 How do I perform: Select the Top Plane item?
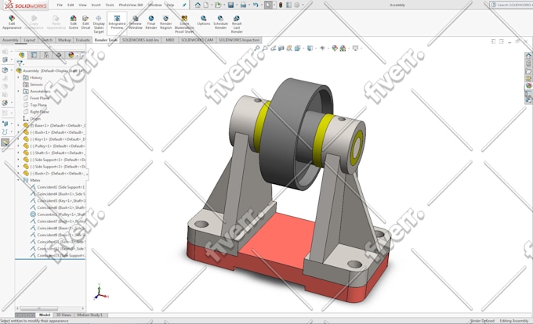[35, 105]
